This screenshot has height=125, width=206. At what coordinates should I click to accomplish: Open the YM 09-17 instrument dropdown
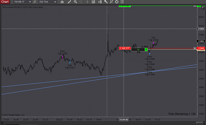click(x=22, y=2)
